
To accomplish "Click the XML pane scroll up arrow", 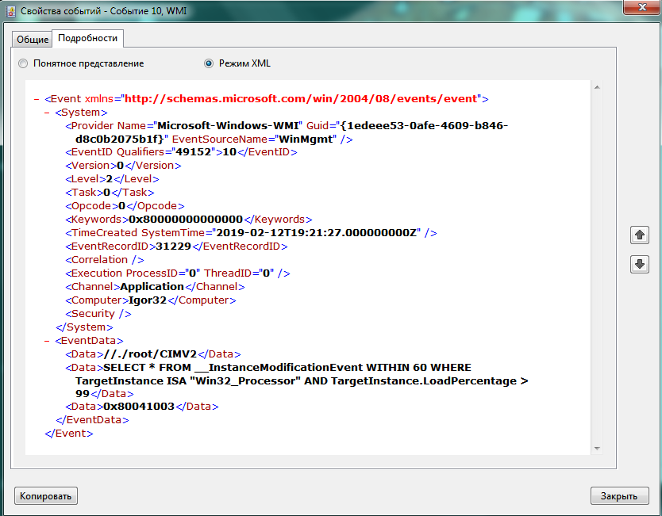I will pyautogui.click(x=597, y=87).
